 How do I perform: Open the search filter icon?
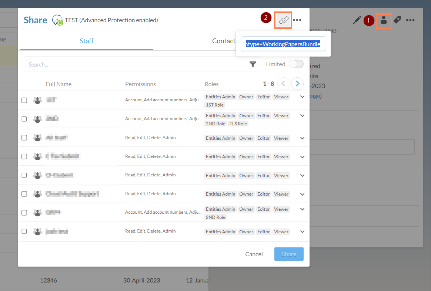coord(253,64)
